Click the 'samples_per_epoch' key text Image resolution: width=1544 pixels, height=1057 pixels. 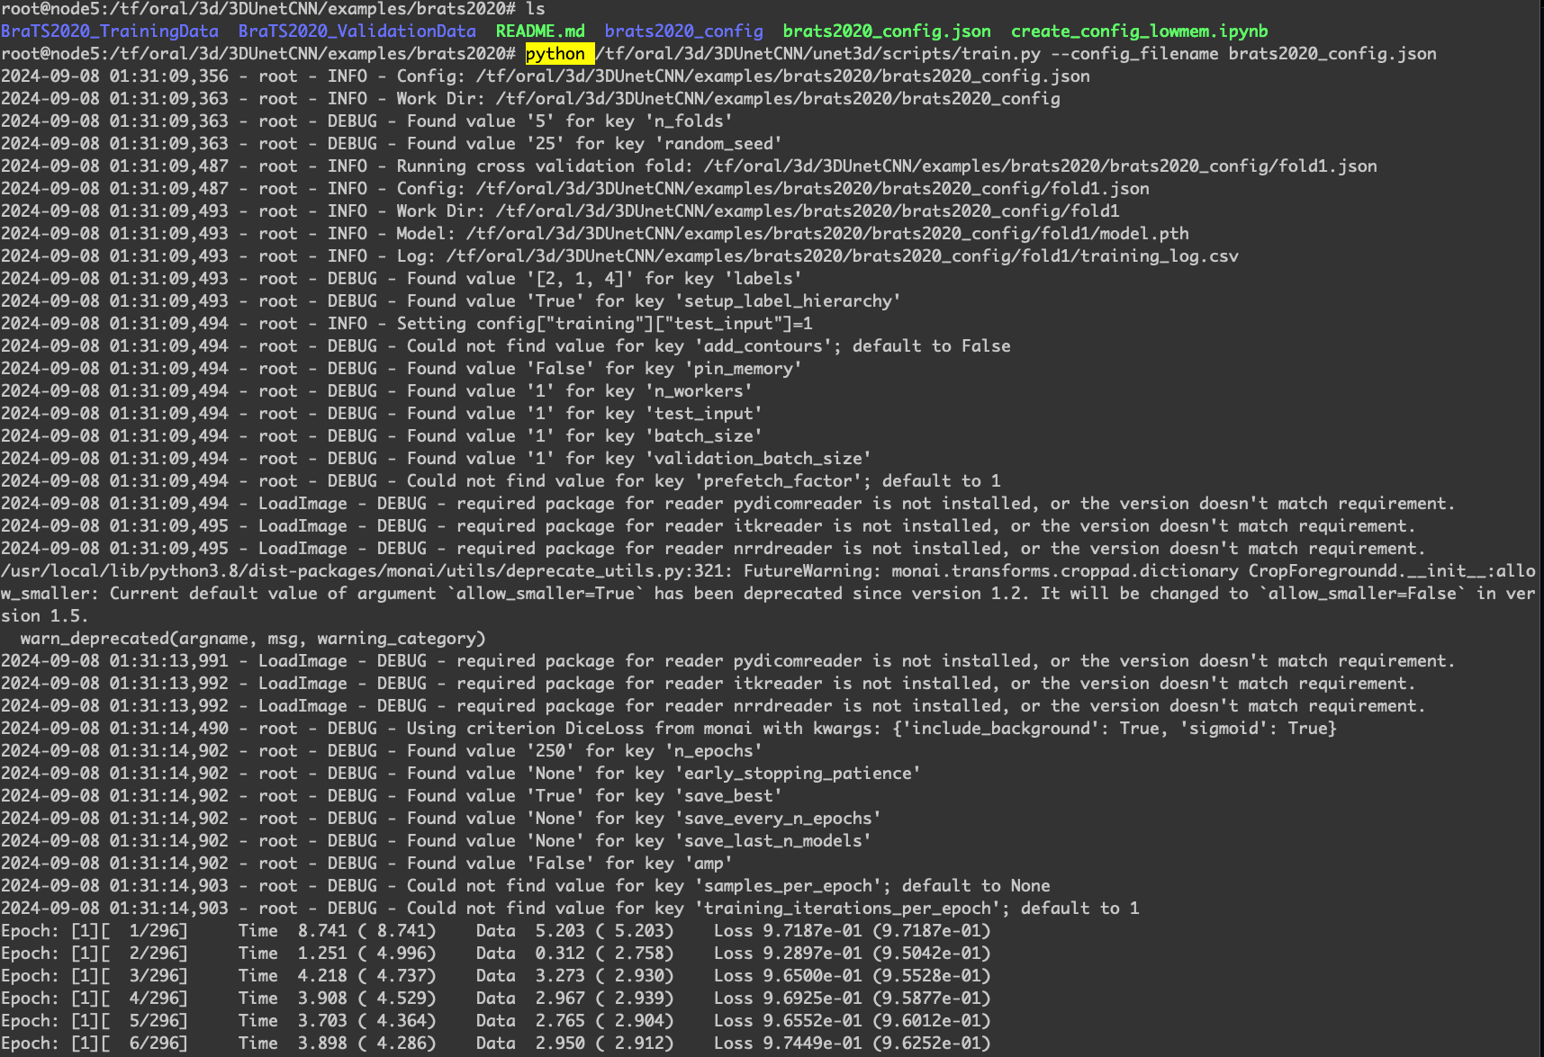(788, 886)
